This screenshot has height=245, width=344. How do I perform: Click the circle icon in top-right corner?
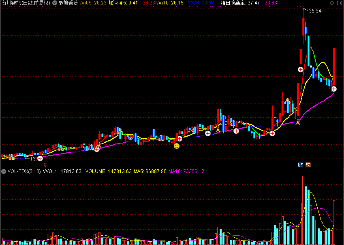[339, 3]
